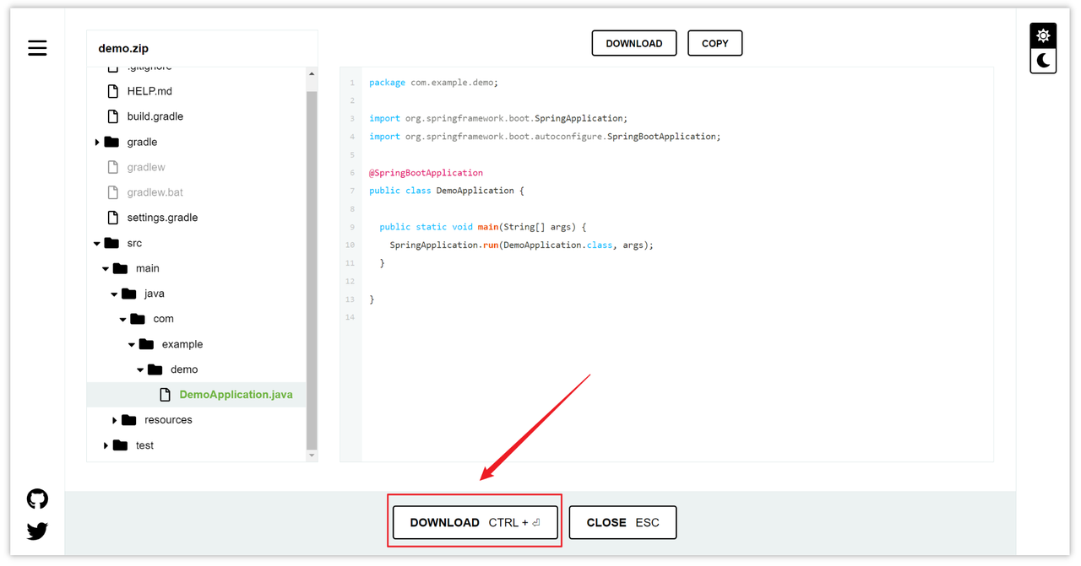Download the current file with top DOWNLOAD button

tap(634, 43)
